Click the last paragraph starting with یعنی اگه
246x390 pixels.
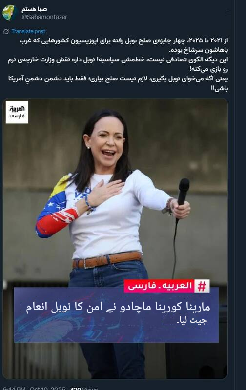(118, 83)
